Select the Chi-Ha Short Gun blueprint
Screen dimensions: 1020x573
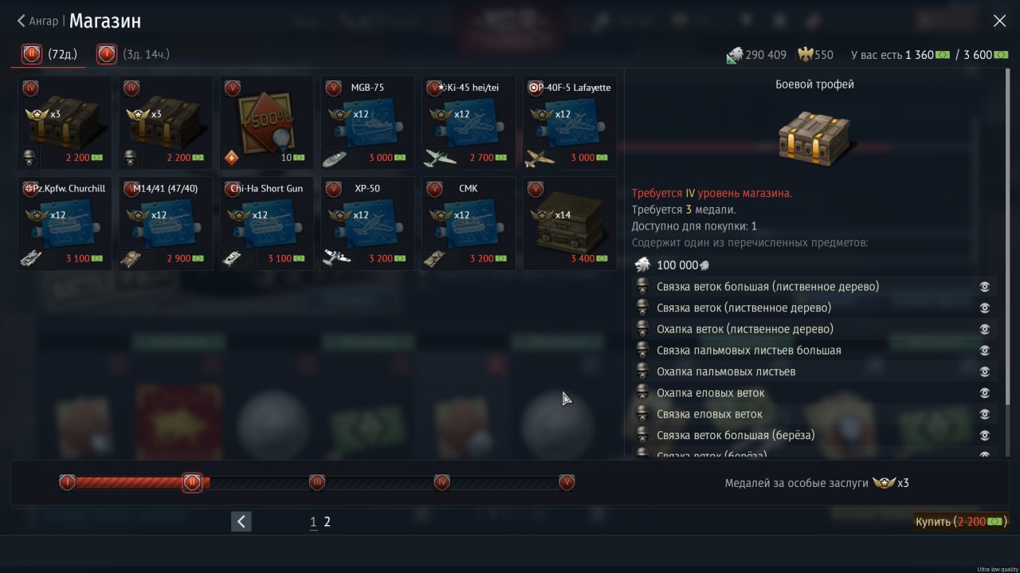pos(266,224)
